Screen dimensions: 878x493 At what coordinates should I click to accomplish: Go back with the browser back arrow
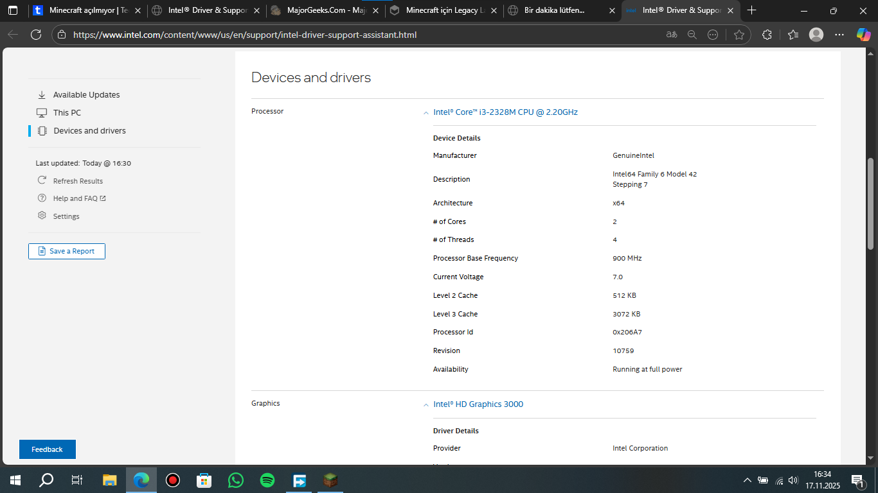pos(13,35)
